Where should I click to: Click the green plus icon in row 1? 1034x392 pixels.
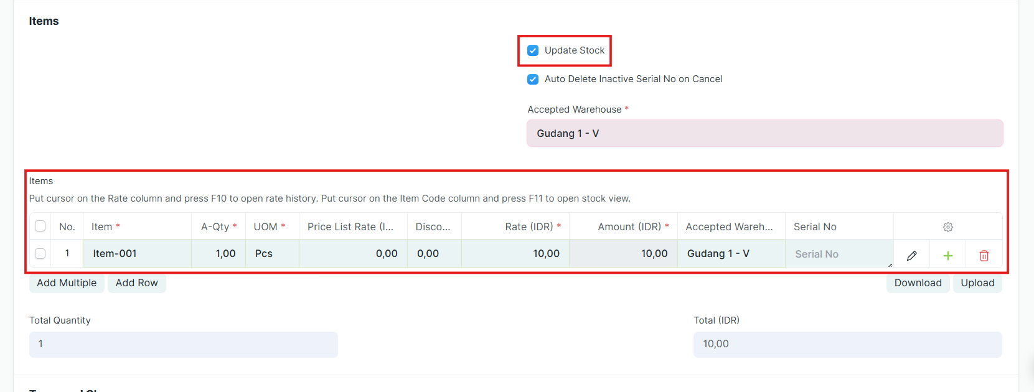point(947,255)
